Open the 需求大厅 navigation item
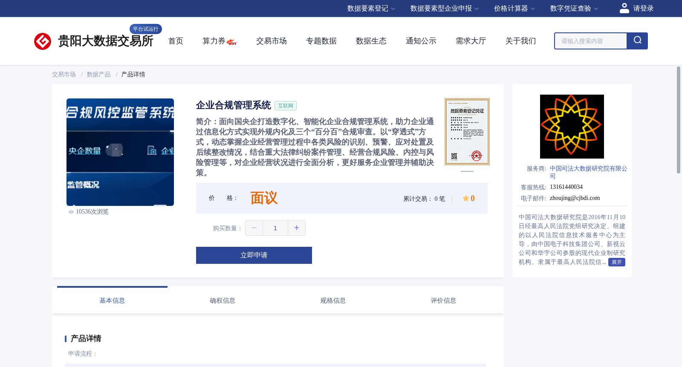682x367 pixels. tap(471, 41)
